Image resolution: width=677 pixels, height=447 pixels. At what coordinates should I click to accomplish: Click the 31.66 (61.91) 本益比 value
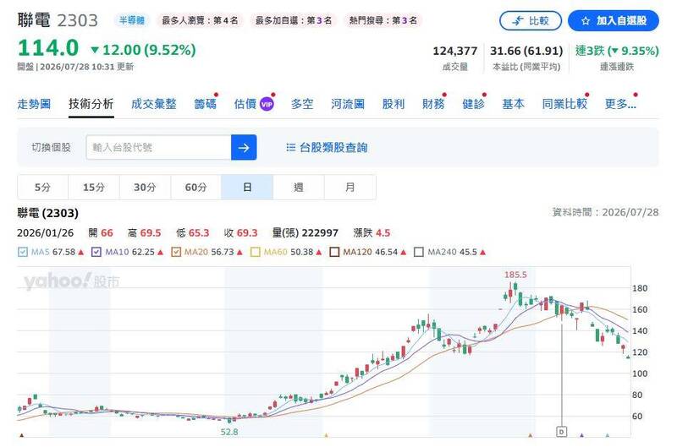[x=526, y=51]
